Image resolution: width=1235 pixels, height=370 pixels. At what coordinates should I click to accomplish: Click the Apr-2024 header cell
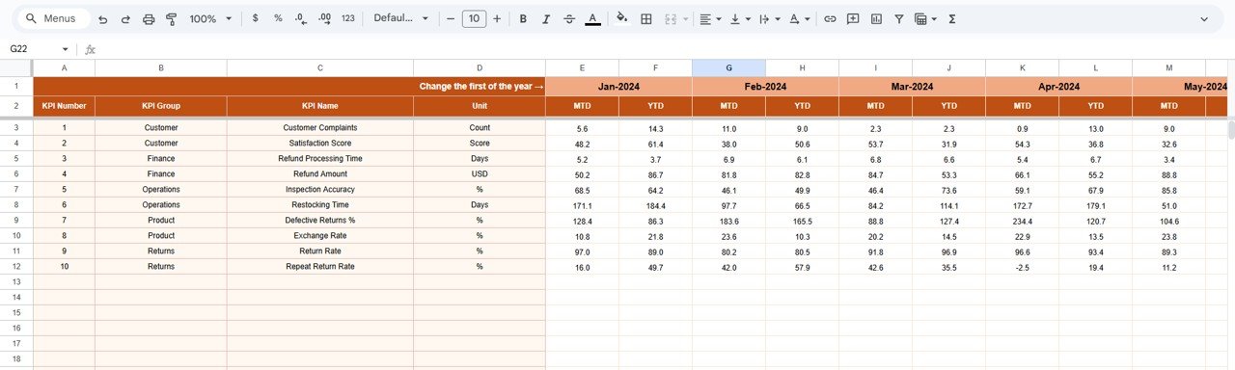pyautogui.click(x=1058, y=86)
